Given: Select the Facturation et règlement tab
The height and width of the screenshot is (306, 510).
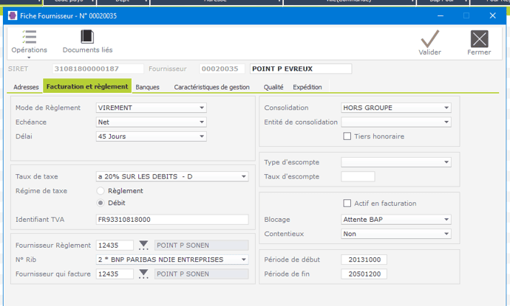Looking at the screenshot, I should pyautogui.click(x=87, y=86).
